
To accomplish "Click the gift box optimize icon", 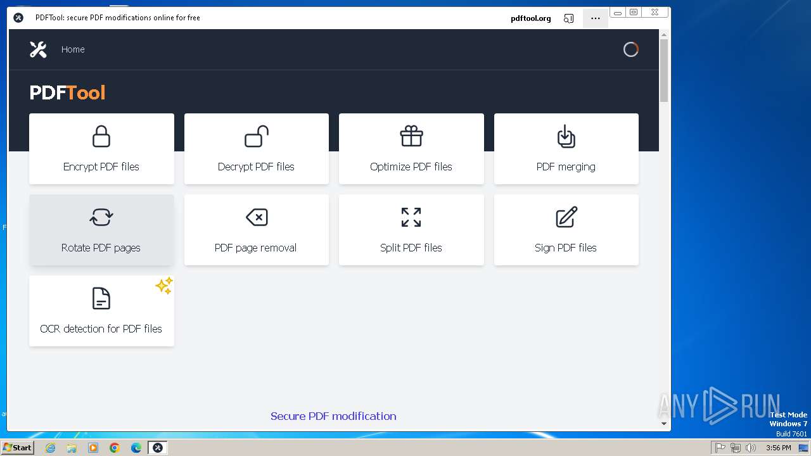I will coord(411,136).
